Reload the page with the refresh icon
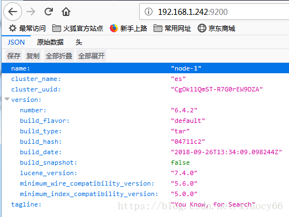 click(x=48, y=12)
